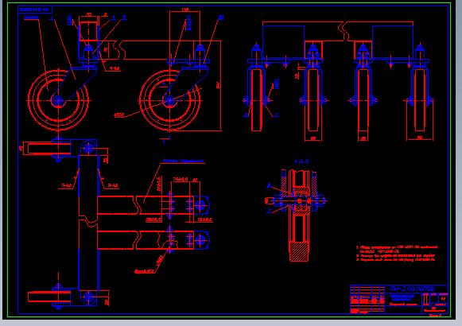Select the section view title label
Screen dimensions: 462x326
(301, 161)
